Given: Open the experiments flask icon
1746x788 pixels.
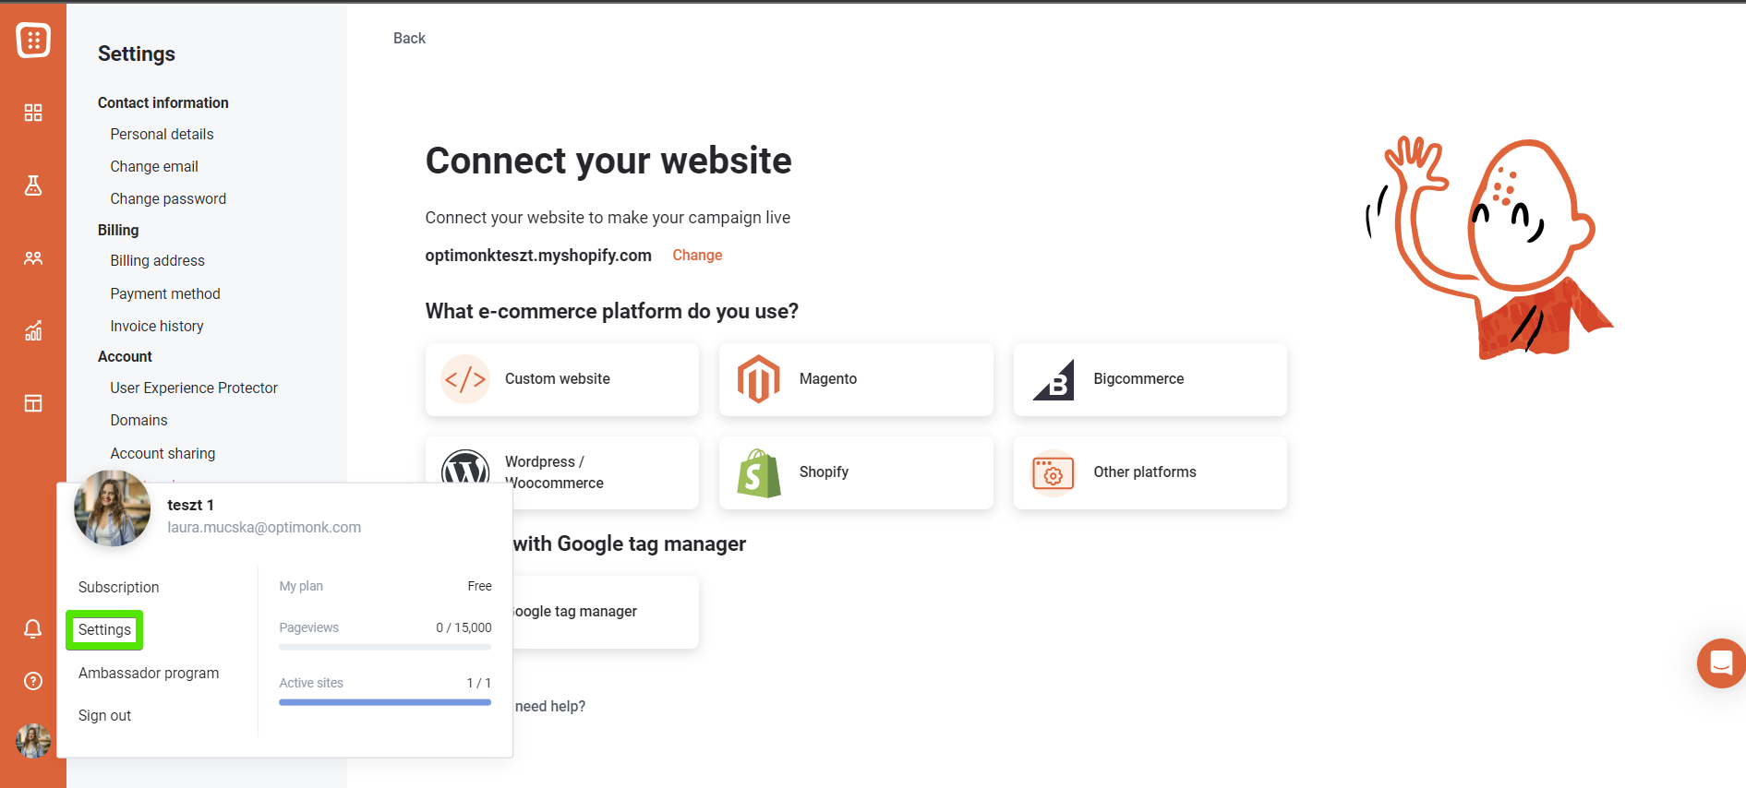Looking at the screenshot, I should (x=33, y=185).
